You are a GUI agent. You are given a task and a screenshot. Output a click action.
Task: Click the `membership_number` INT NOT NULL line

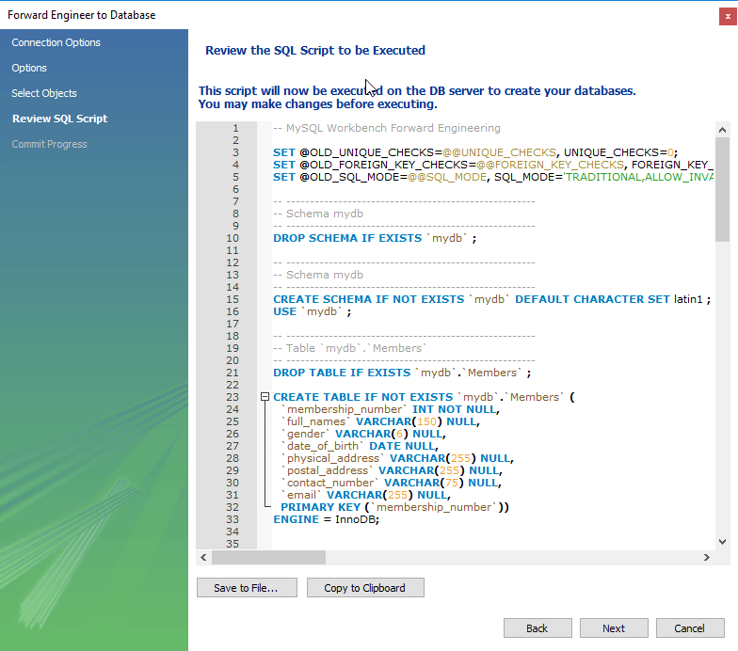click(390, 409)
